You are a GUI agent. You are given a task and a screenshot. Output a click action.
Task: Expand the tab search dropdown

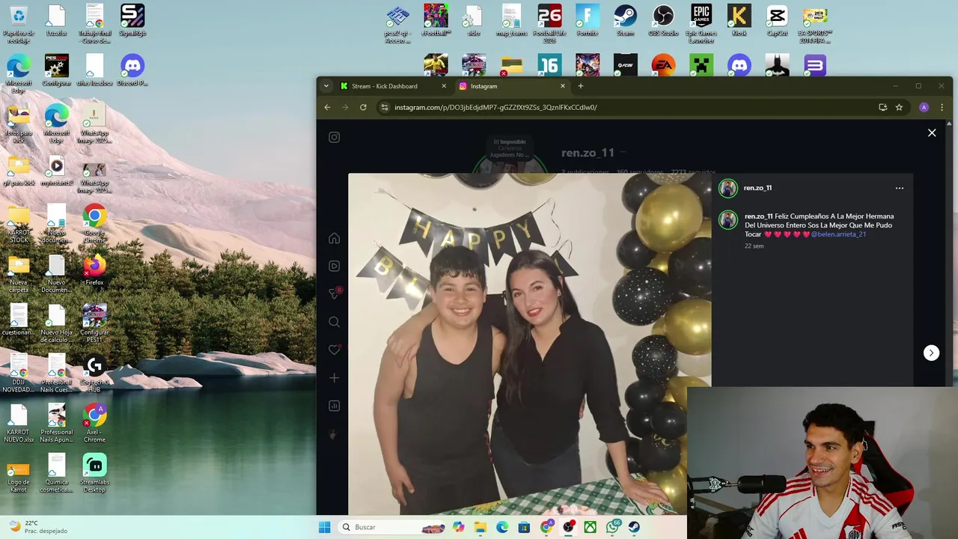click(326, 86)
